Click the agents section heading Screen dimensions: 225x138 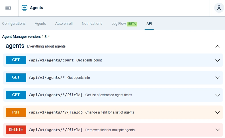point(15,46)
